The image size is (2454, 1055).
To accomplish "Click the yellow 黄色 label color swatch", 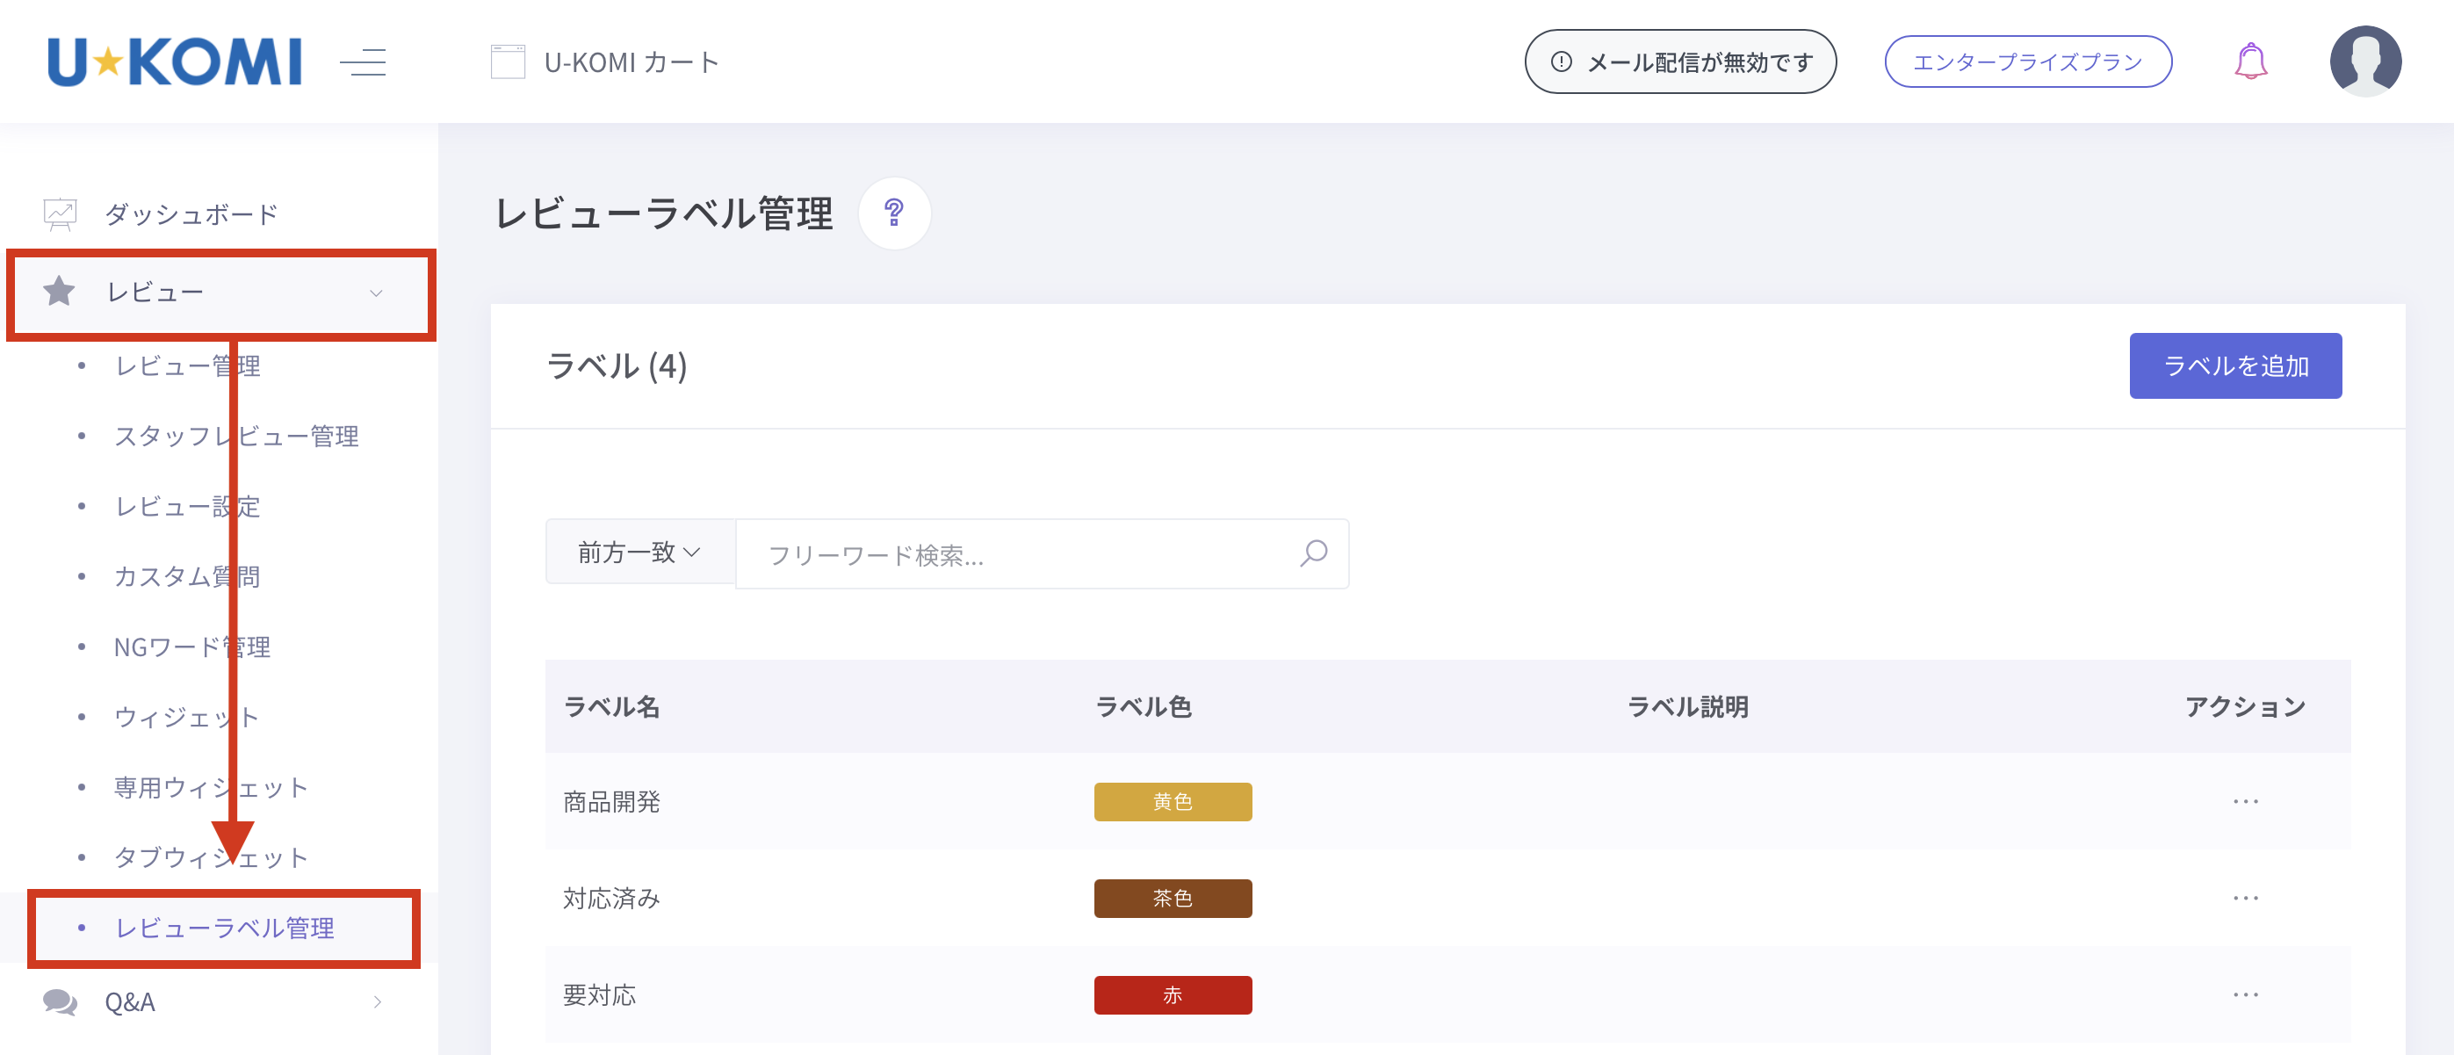I will point(1172,801).
